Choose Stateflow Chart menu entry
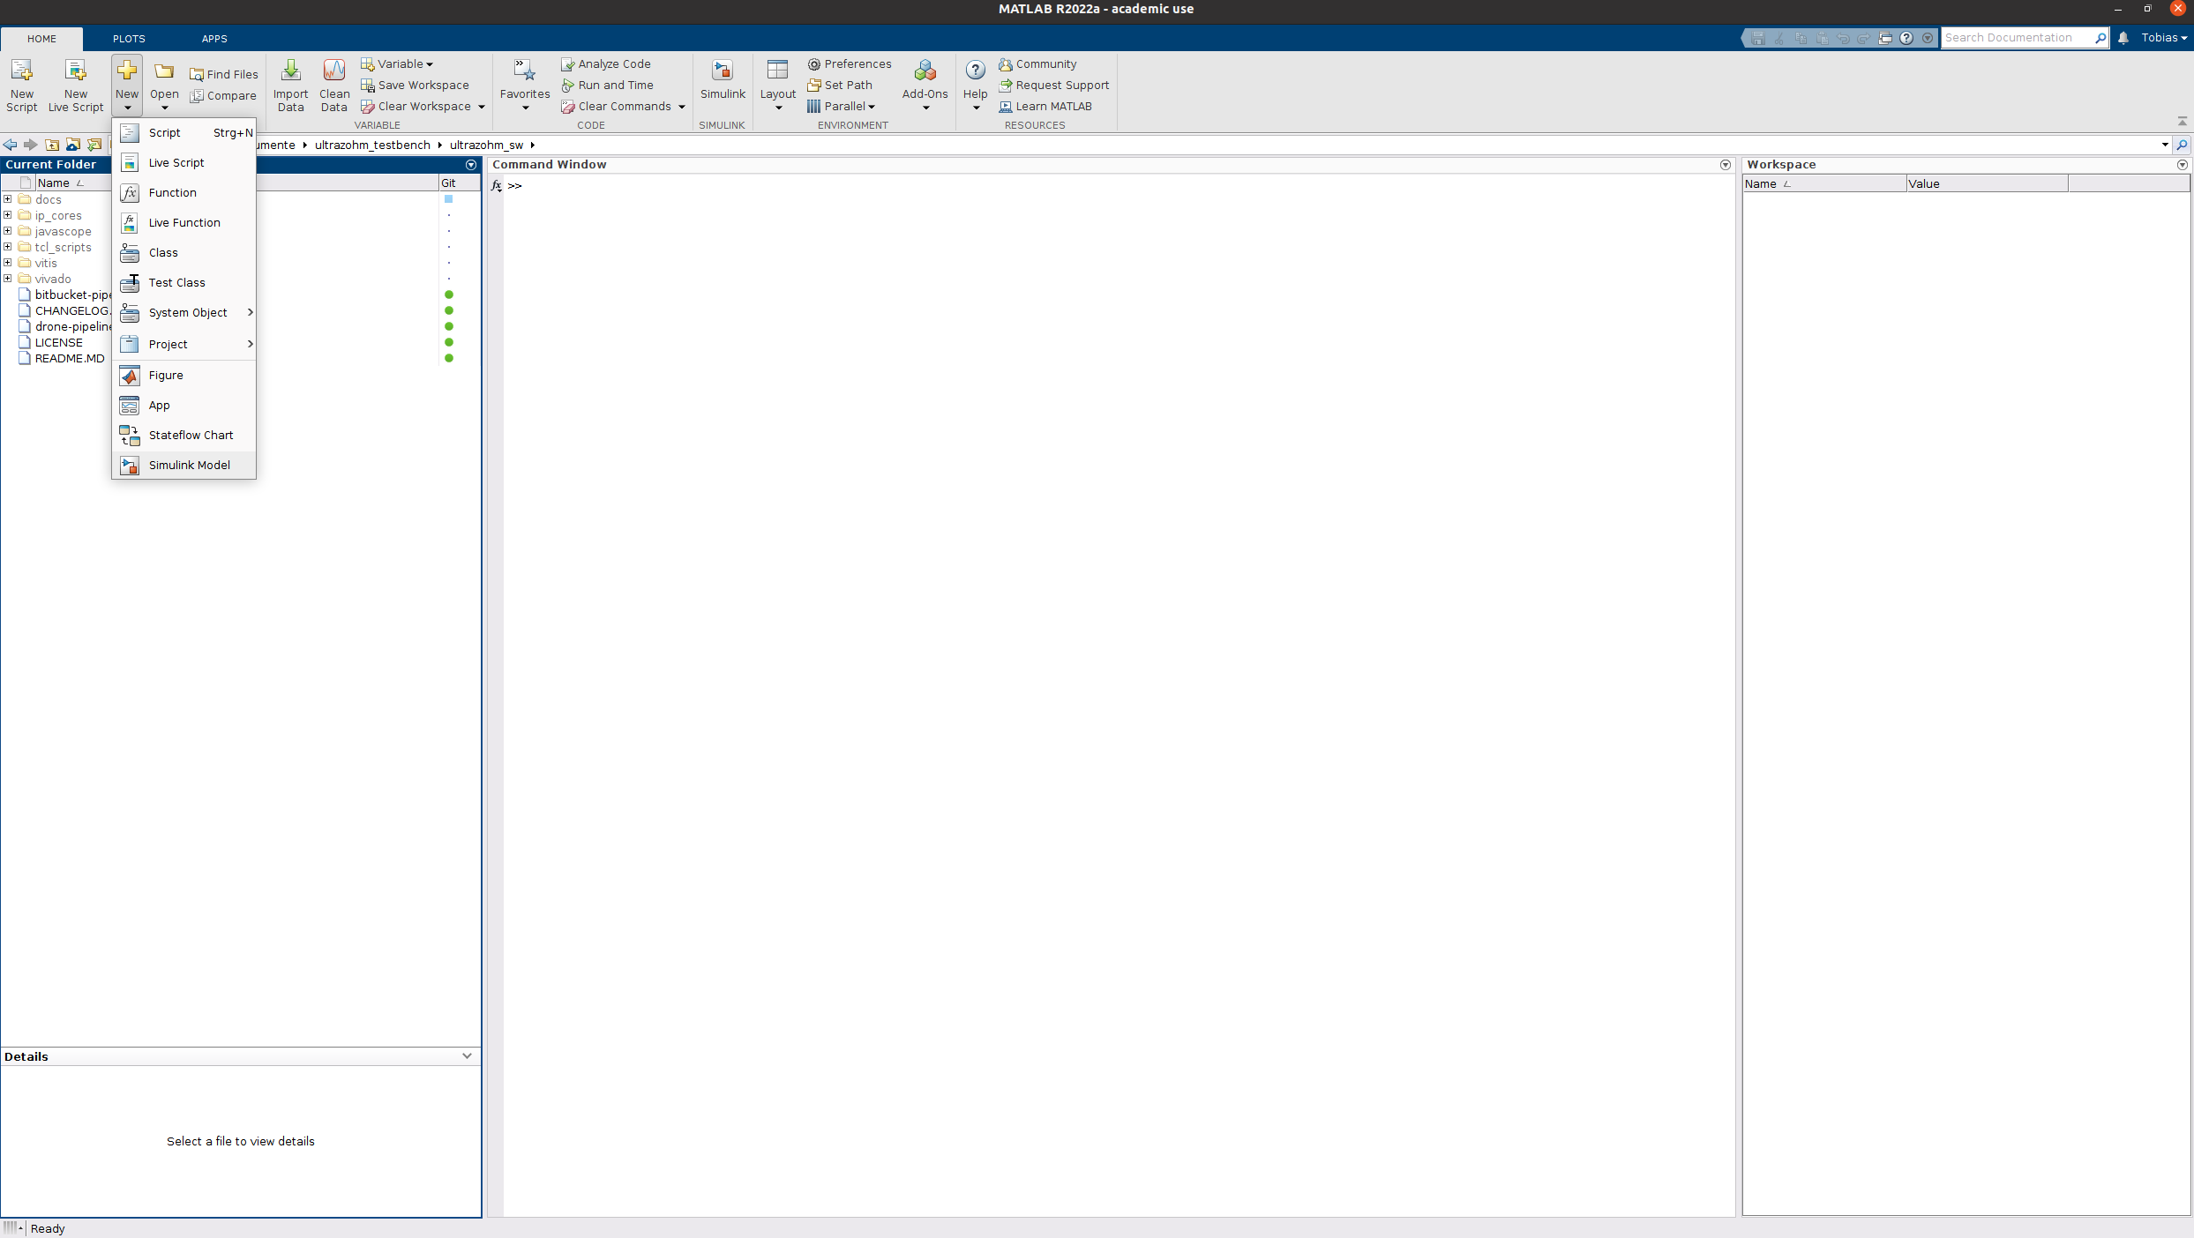Screen dimensions: 2194x1238 point(191,435)
